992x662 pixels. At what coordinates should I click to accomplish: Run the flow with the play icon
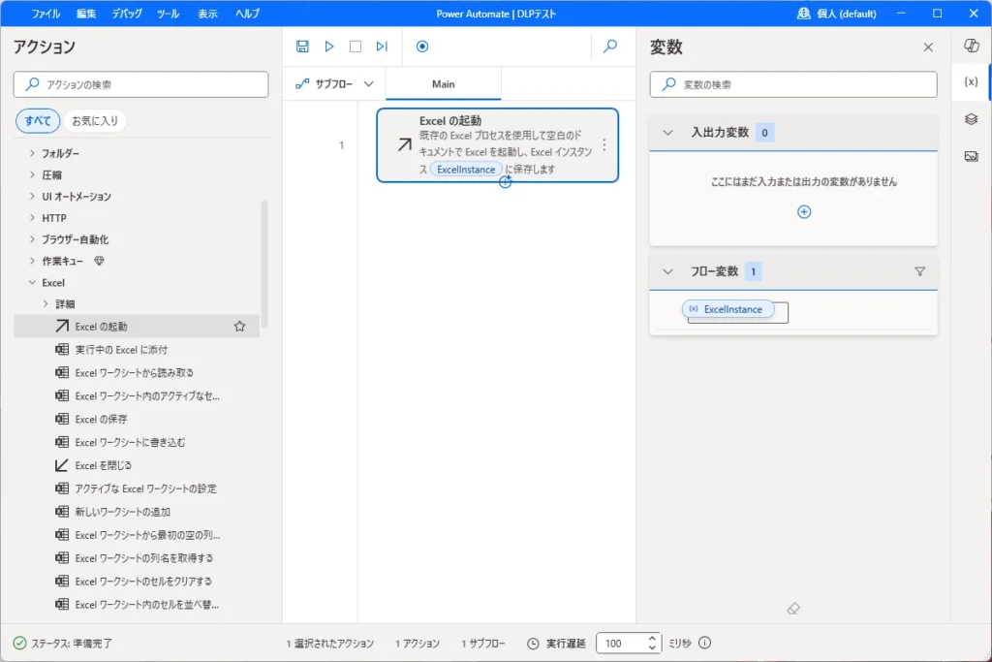(329, 47)
